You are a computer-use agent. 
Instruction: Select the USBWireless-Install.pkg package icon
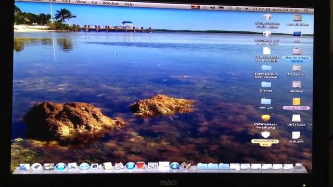click(x=266, y=118)
